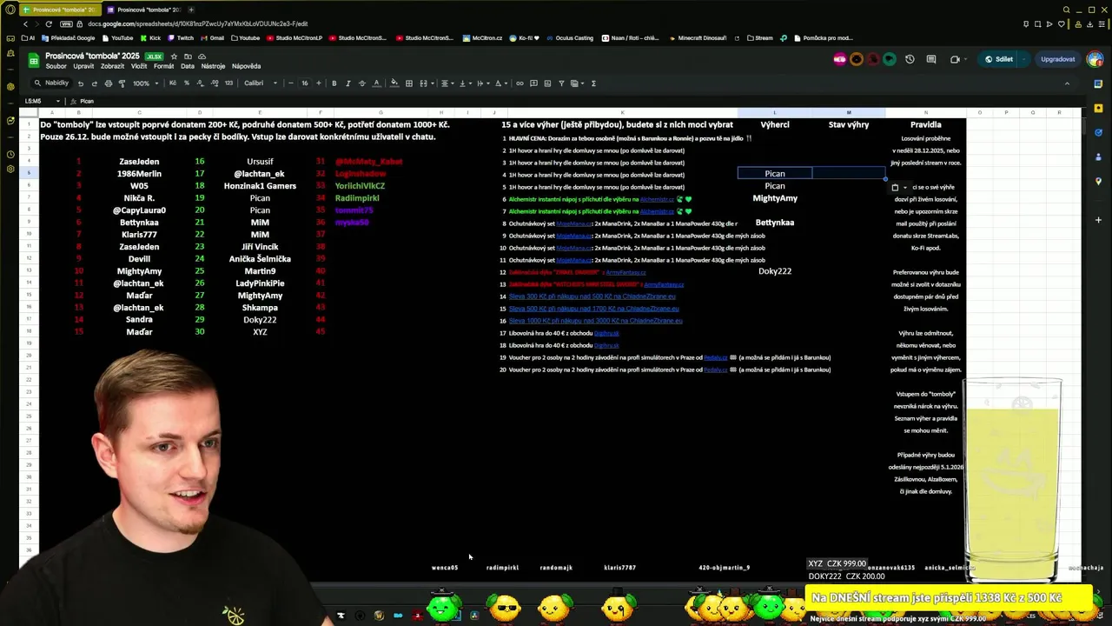Click the Upgradovat button
Image resolution: width=1112 pixels, height=626 pixels.
pyautogui.click(x=1057, y=59)
